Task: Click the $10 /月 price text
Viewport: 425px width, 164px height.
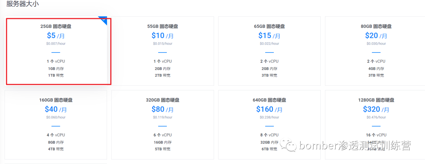Action: coord(163,36)
